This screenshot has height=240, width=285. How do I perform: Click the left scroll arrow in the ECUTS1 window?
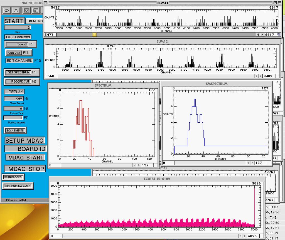click(x=241, y=236)
